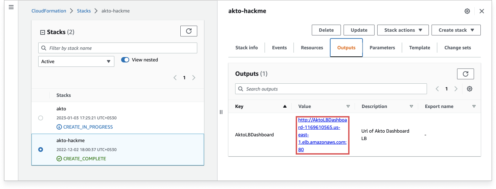The image size is (496, 189).
Task: Click the split panel resize handle
Action: pyautogui.click(x=221, y=112)
